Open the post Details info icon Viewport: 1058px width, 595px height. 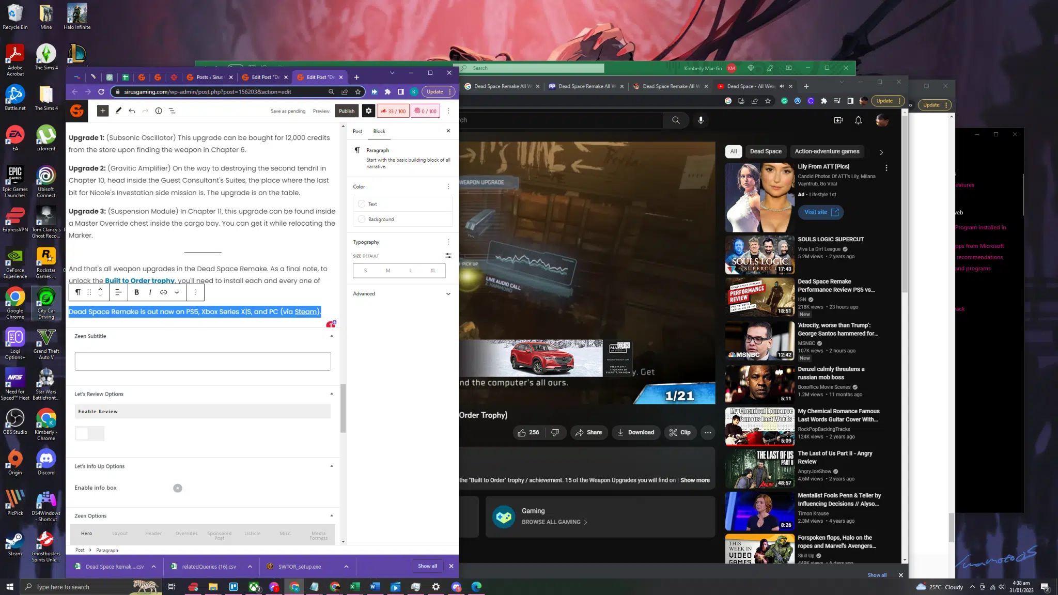pyautogui.click(x=159, y=111)
